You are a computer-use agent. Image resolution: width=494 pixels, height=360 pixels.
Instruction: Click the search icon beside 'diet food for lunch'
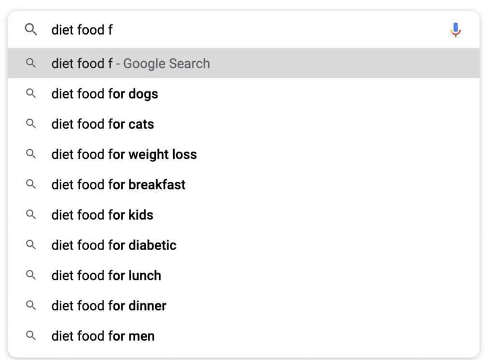(x=31, y=275)
